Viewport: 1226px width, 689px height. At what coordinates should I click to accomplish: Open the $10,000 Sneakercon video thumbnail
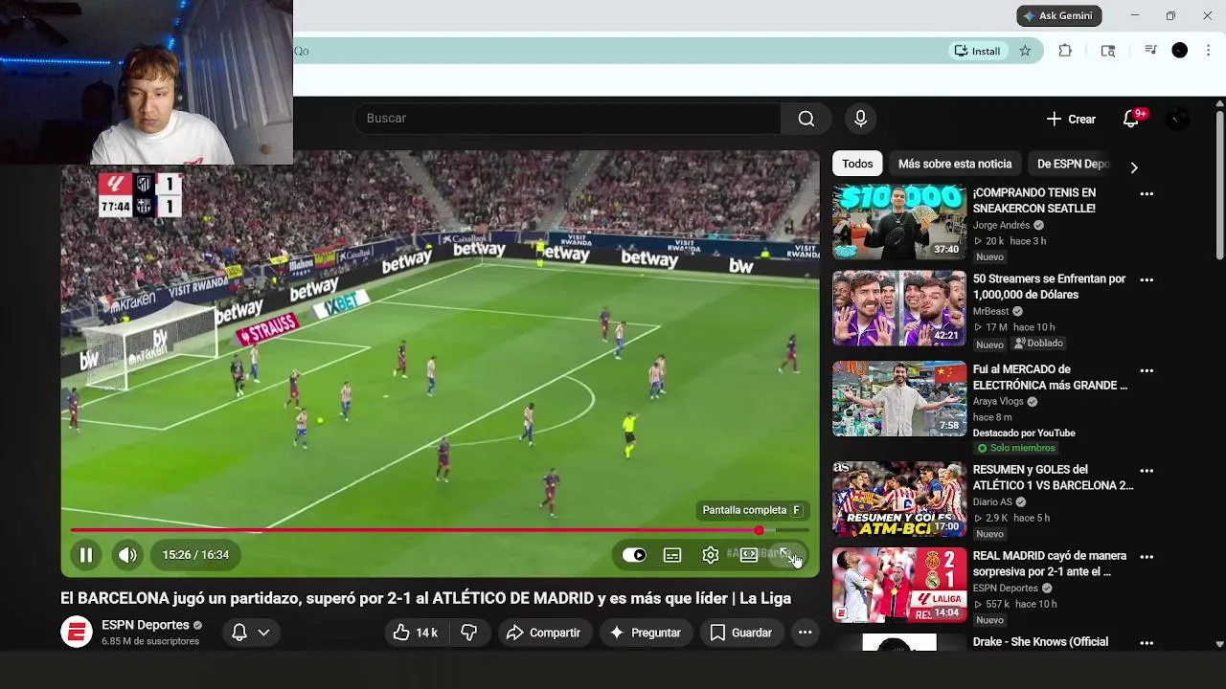898,222
